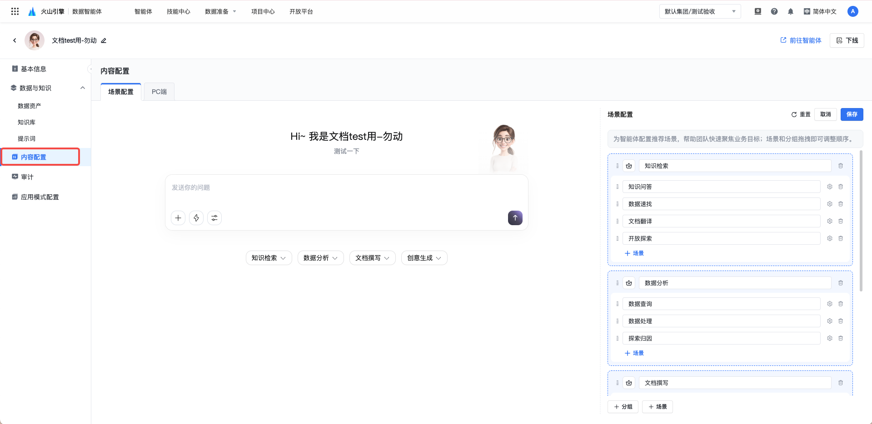Image resolution: width=872 pixels, height=424 pixels.
Task: Click the lightning skill icon in chat box
Action: coord(196,218)
